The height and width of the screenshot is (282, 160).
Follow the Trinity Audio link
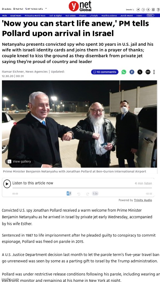(143, 200)
